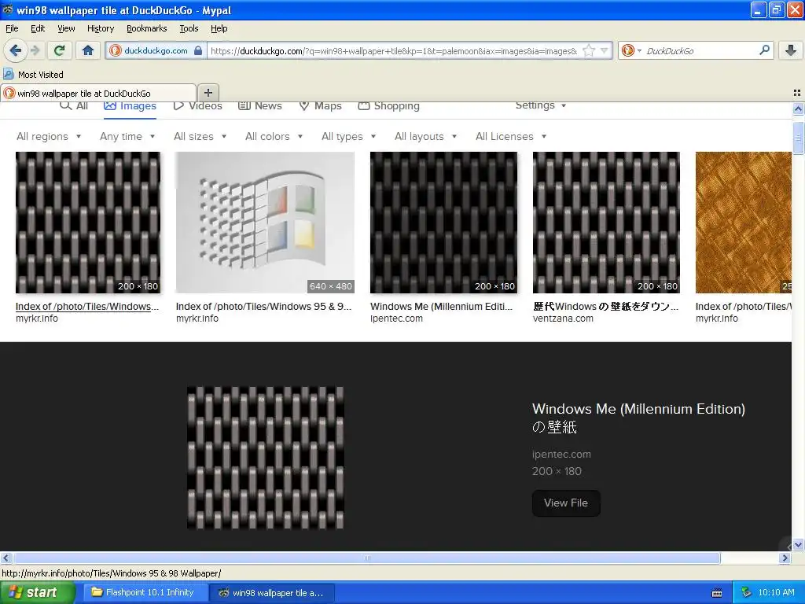
Task: Click the Forward arrow button
Action: (x=35, y=50)
